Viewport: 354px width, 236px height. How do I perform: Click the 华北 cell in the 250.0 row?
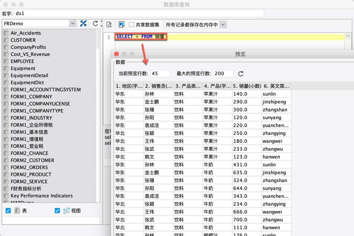pos(129,133)
